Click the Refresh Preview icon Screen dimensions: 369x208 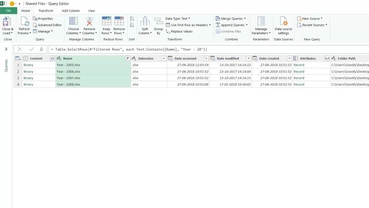click(x=24, y=22)
